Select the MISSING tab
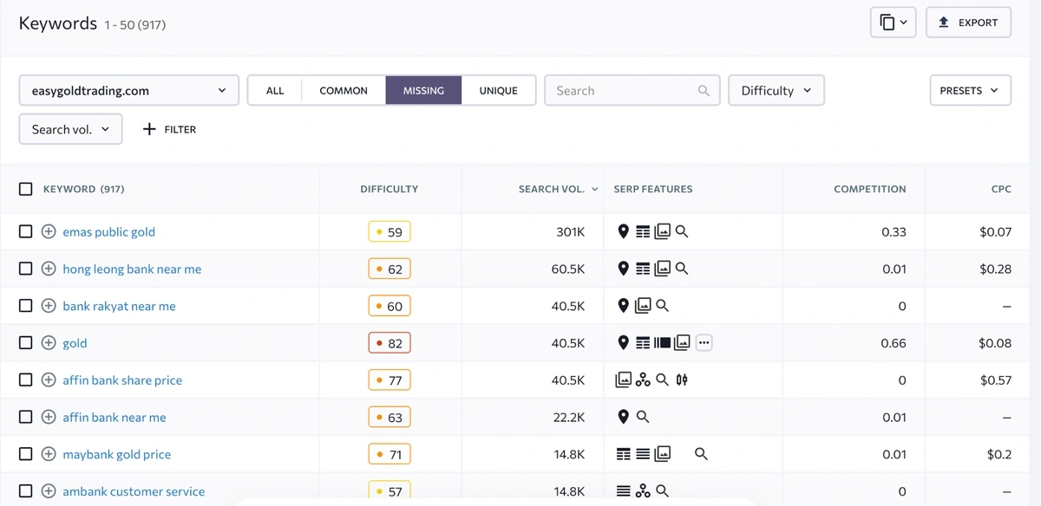Screen dimensions: 1041x506 pos(423,90)
